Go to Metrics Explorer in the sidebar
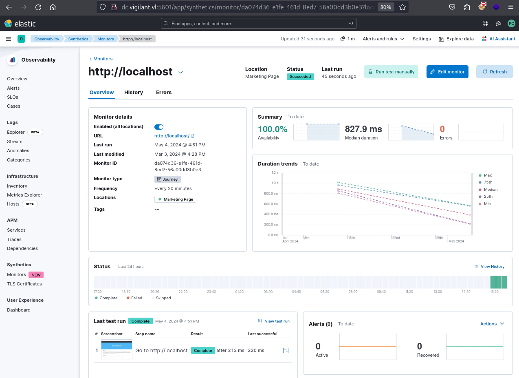 24,195
